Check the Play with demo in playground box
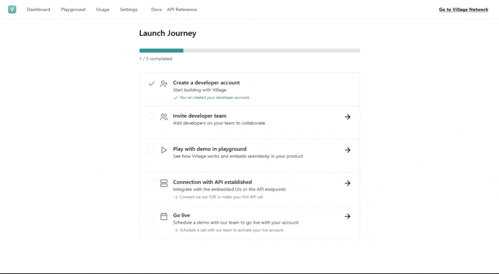The width and height of the screenshot is (499, 274). (x=151, y=149)
